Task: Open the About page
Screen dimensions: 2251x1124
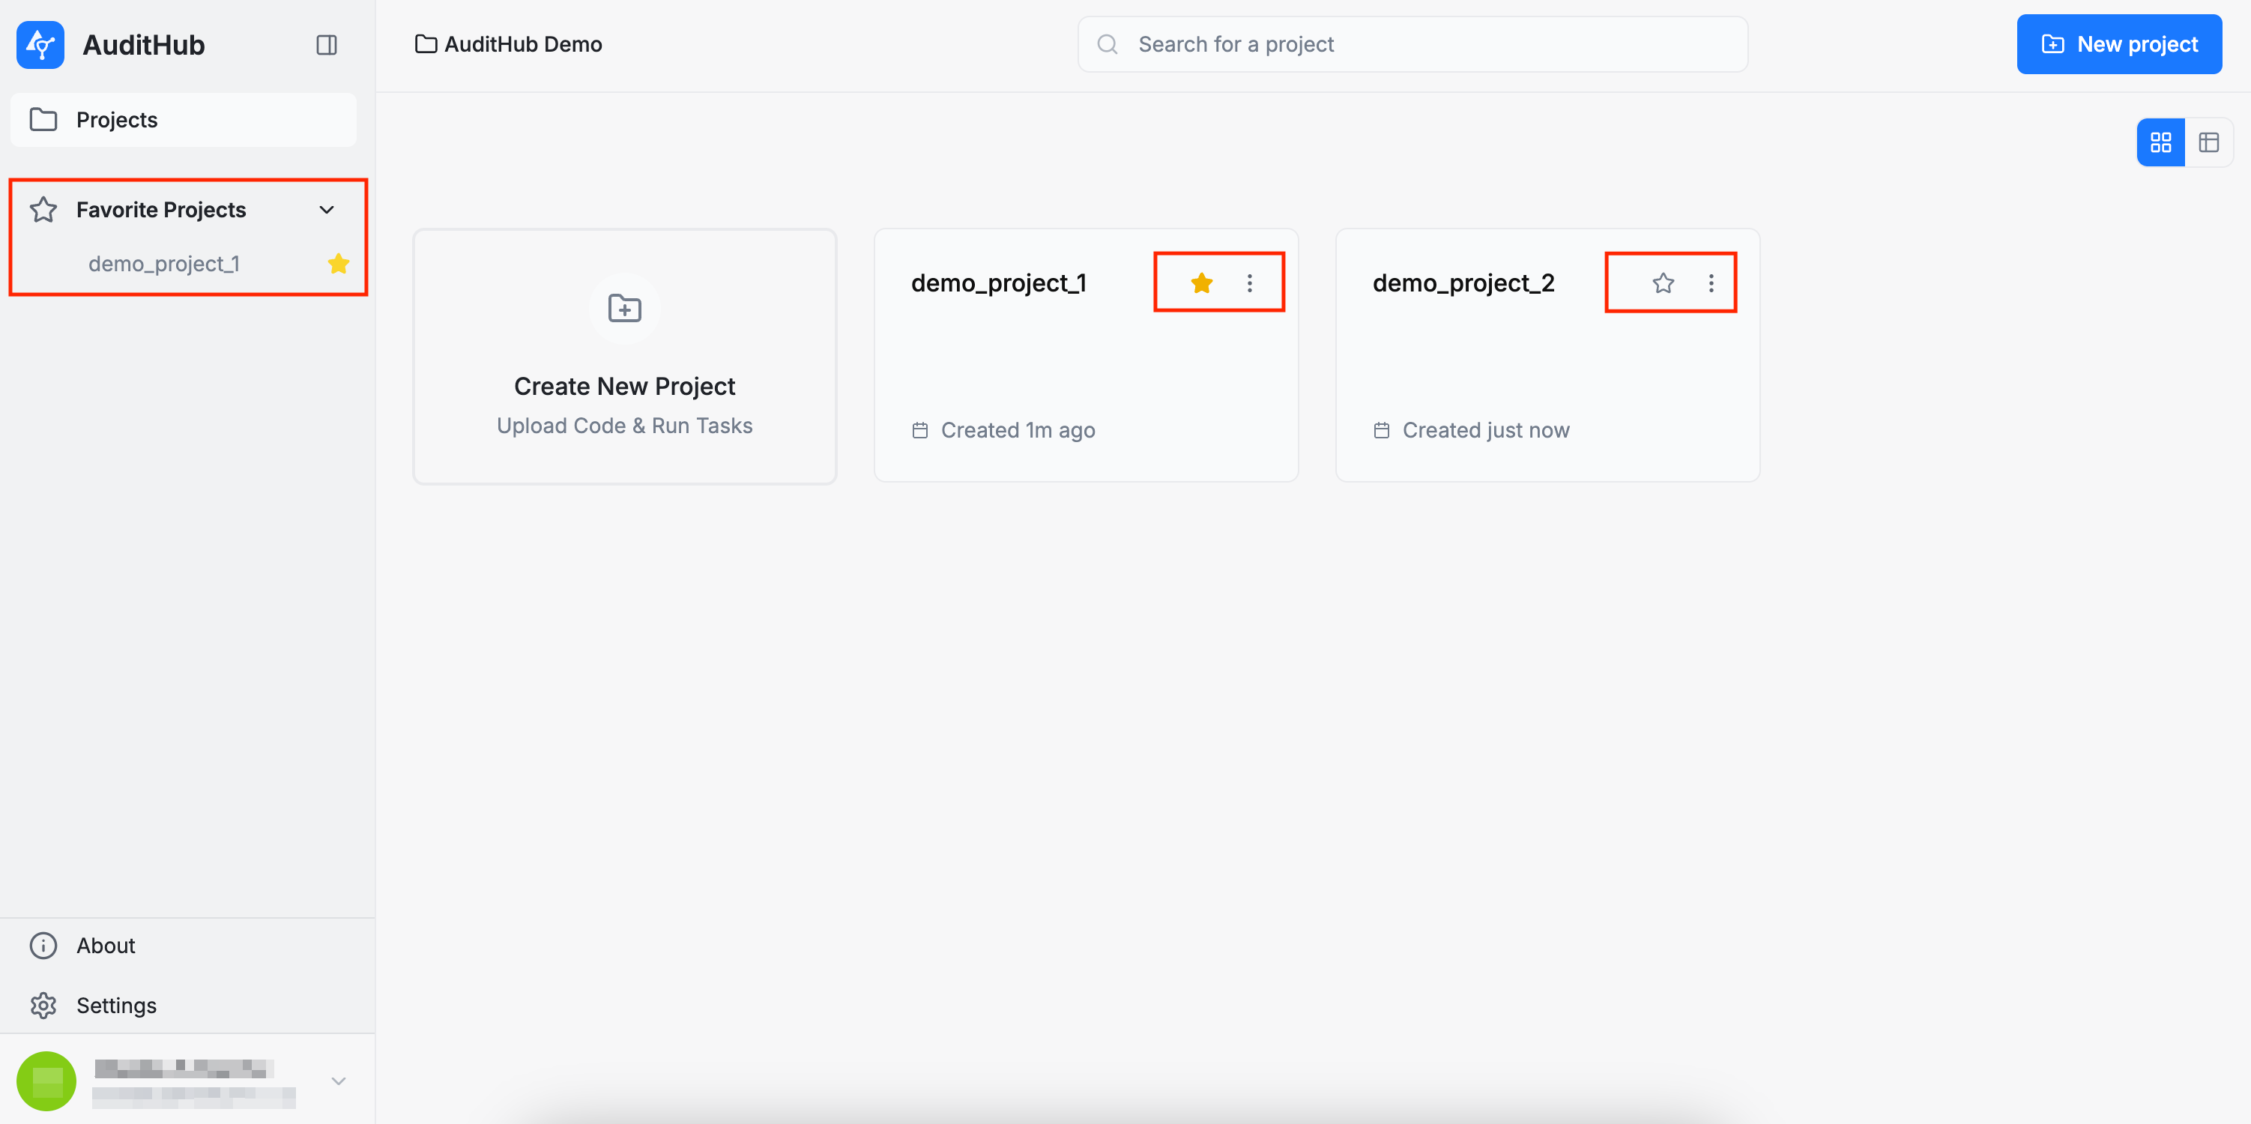Action: click(105, 946)
